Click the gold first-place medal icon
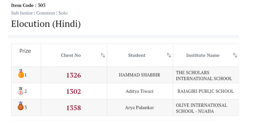 pyautogui.click(x=21, y=74)
